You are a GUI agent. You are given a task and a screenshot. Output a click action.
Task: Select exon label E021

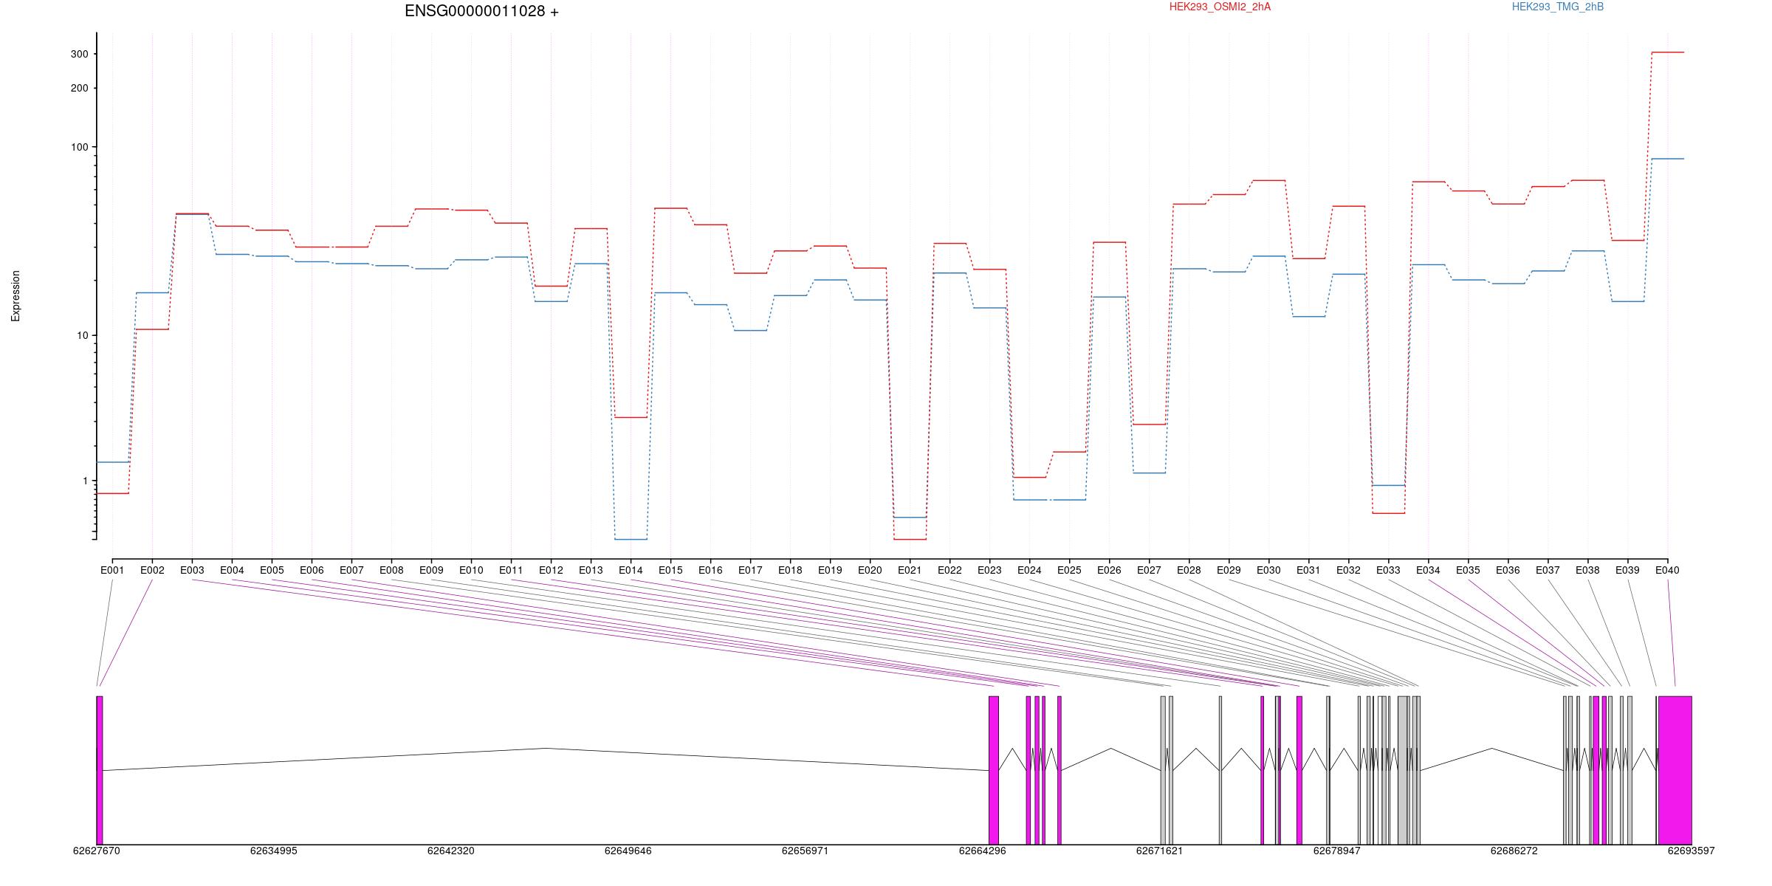[910, 570]
